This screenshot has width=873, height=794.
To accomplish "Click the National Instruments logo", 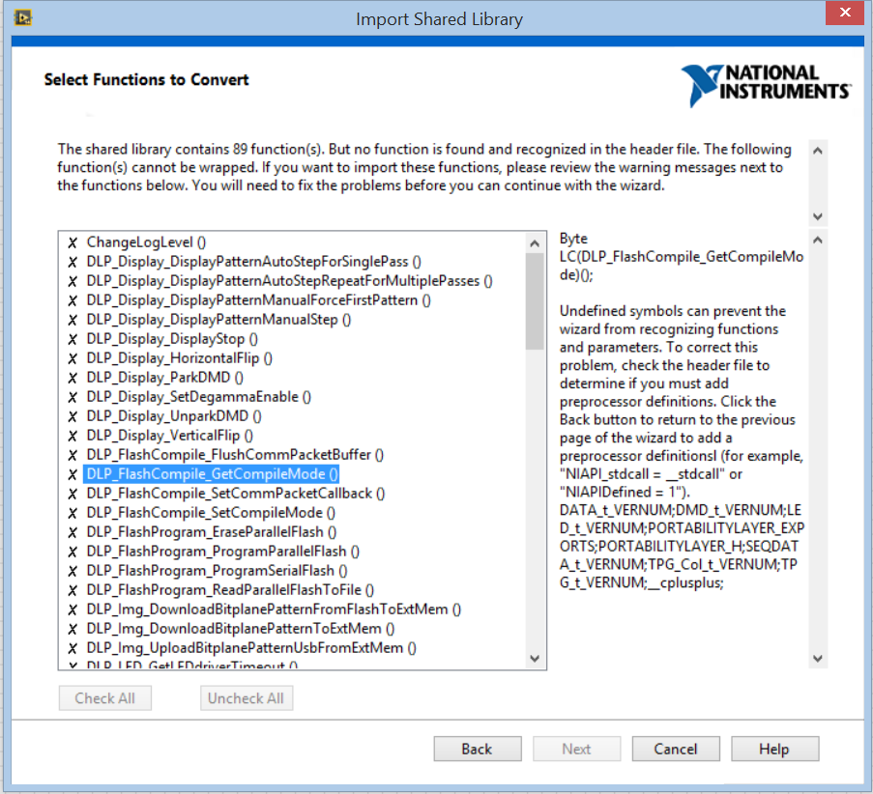I will pyautogui.click(x=766, y=85).
